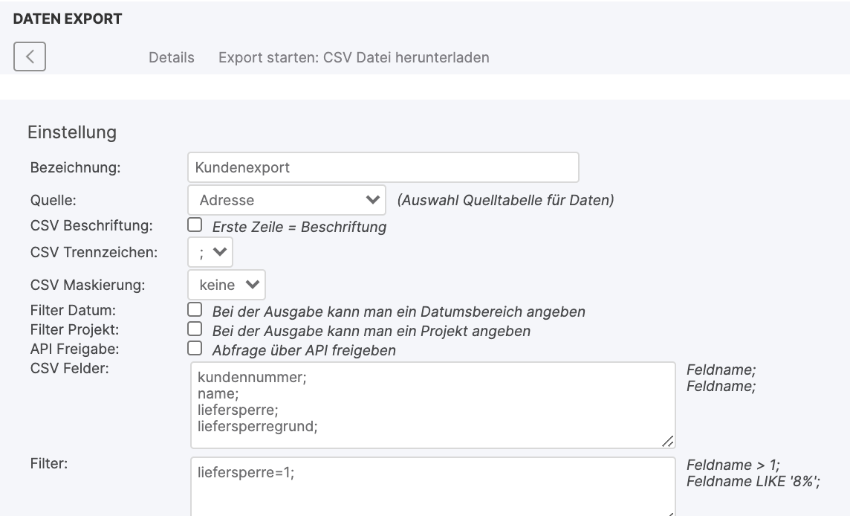
Task: Toggle the API Freigabe checkbox
Action: click(195, 348)
